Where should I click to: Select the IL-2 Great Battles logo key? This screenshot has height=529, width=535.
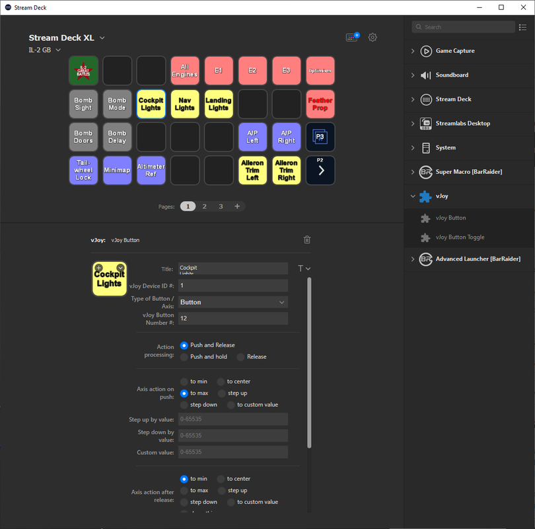point(83,71)
